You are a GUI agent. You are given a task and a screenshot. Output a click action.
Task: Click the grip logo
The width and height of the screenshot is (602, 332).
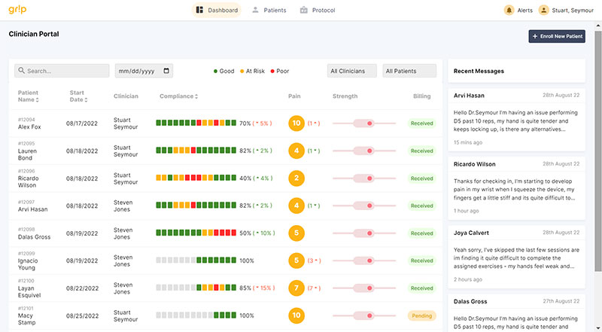(17, 9)
